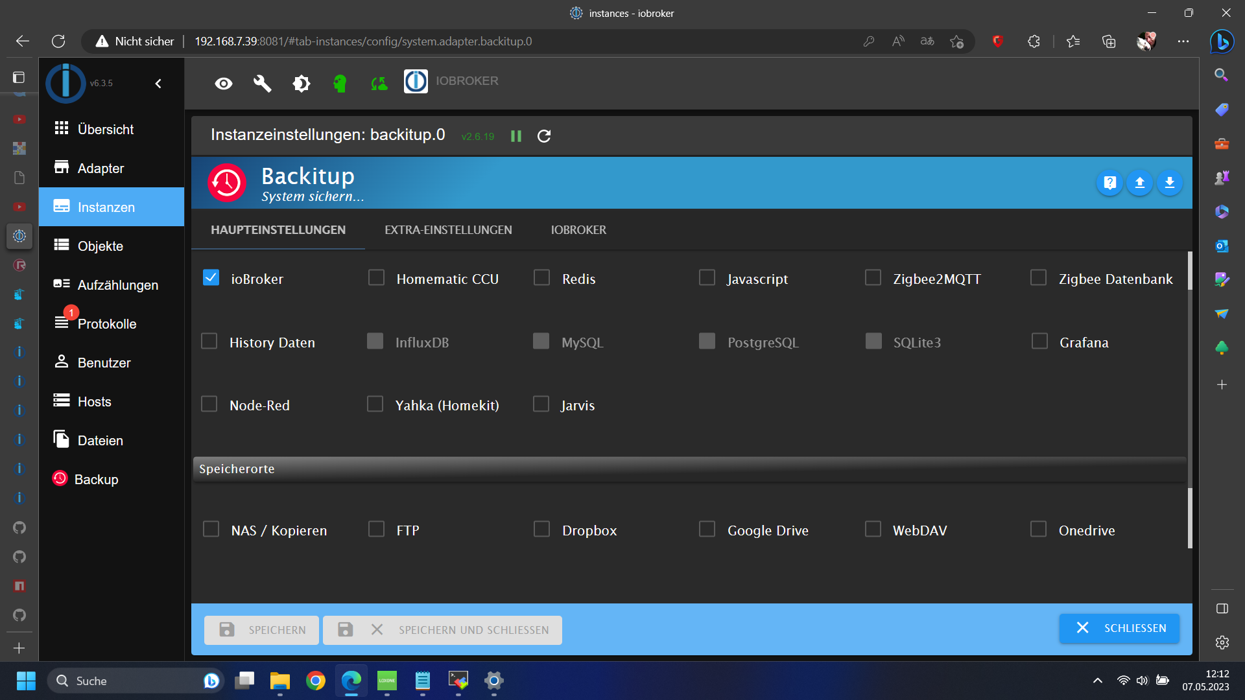Click SPEICHERN UND SCHLIESSEN button
The width and height of the screenshot is (1245, 700).
[442, 630]
